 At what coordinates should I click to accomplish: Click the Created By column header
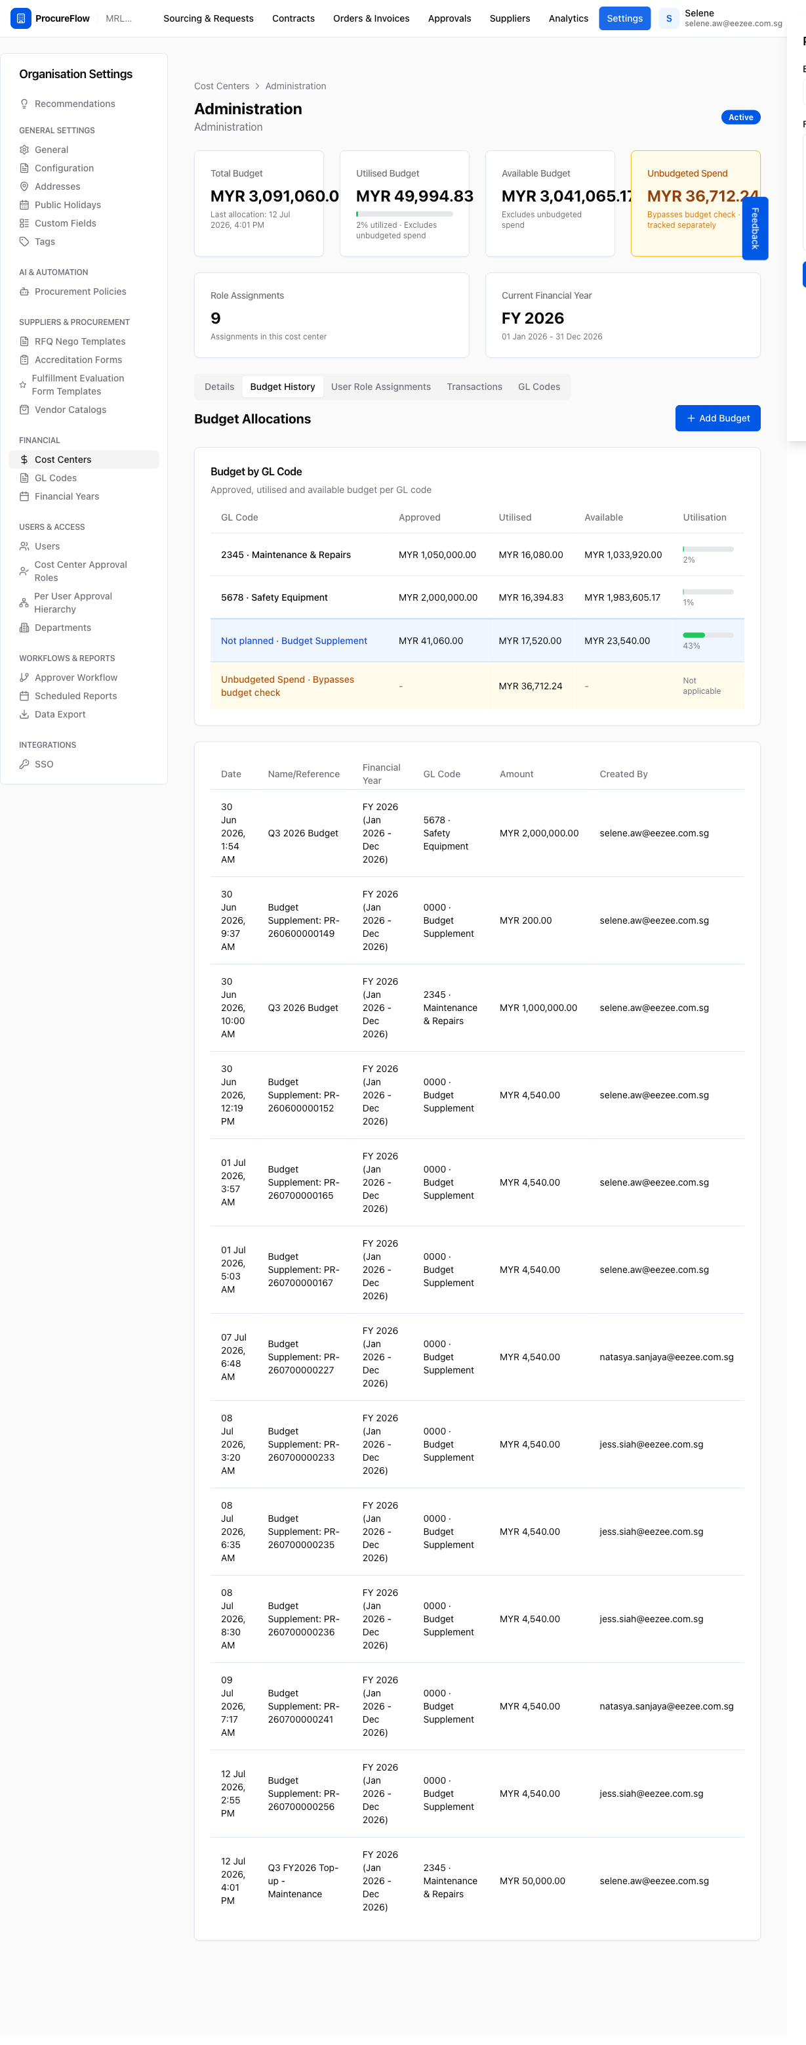[x=624, y=774]
